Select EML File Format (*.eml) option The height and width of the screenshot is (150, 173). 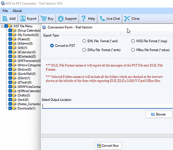pyautogui.click(x=84, y=41)
